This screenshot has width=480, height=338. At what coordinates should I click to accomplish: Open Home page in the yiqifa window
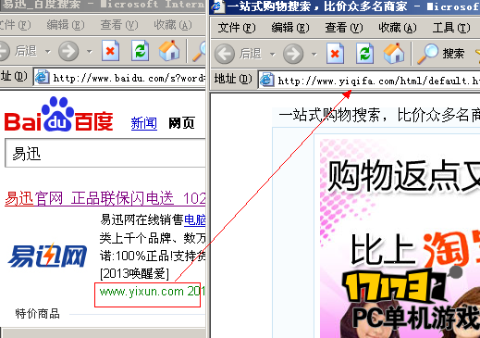click(x=394, y=54)
